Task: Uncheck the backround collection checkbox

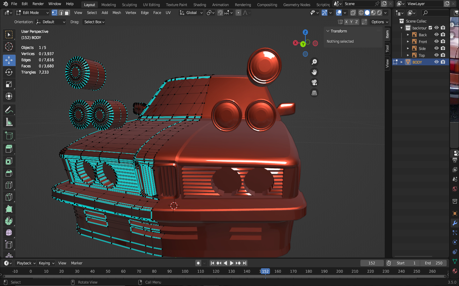Action: (x=430, y=28)
